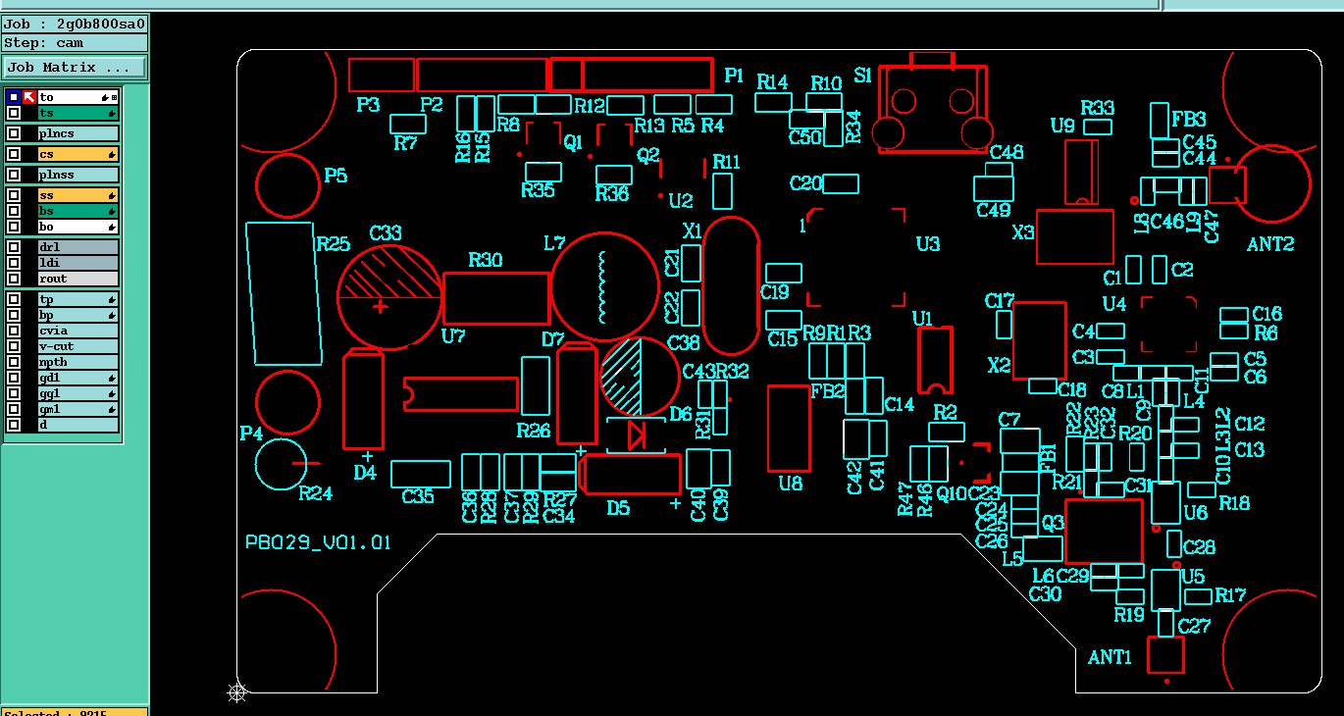Select the 'bp' layer name
The height and width of the screenshot is (716, 1344).
pos(78,315)
